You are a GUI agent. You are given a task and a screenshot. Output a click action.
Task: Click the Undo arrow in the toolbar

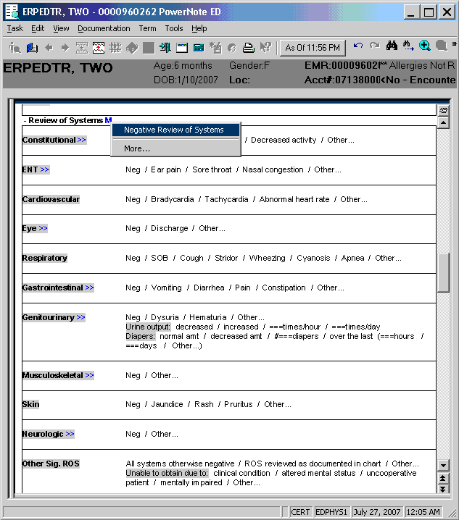tap(358, 47)
